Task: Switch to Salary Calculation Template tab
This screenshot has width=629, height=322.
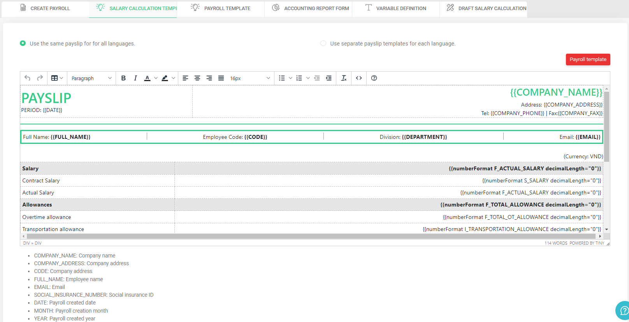Action: pos(133,9)
